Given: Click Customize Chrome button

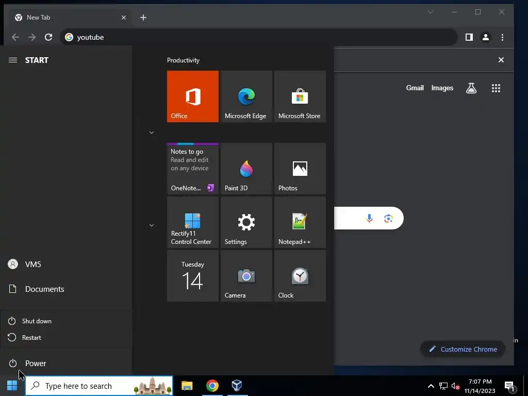Looking at the screenshot, I should click(x=463, y=349).
